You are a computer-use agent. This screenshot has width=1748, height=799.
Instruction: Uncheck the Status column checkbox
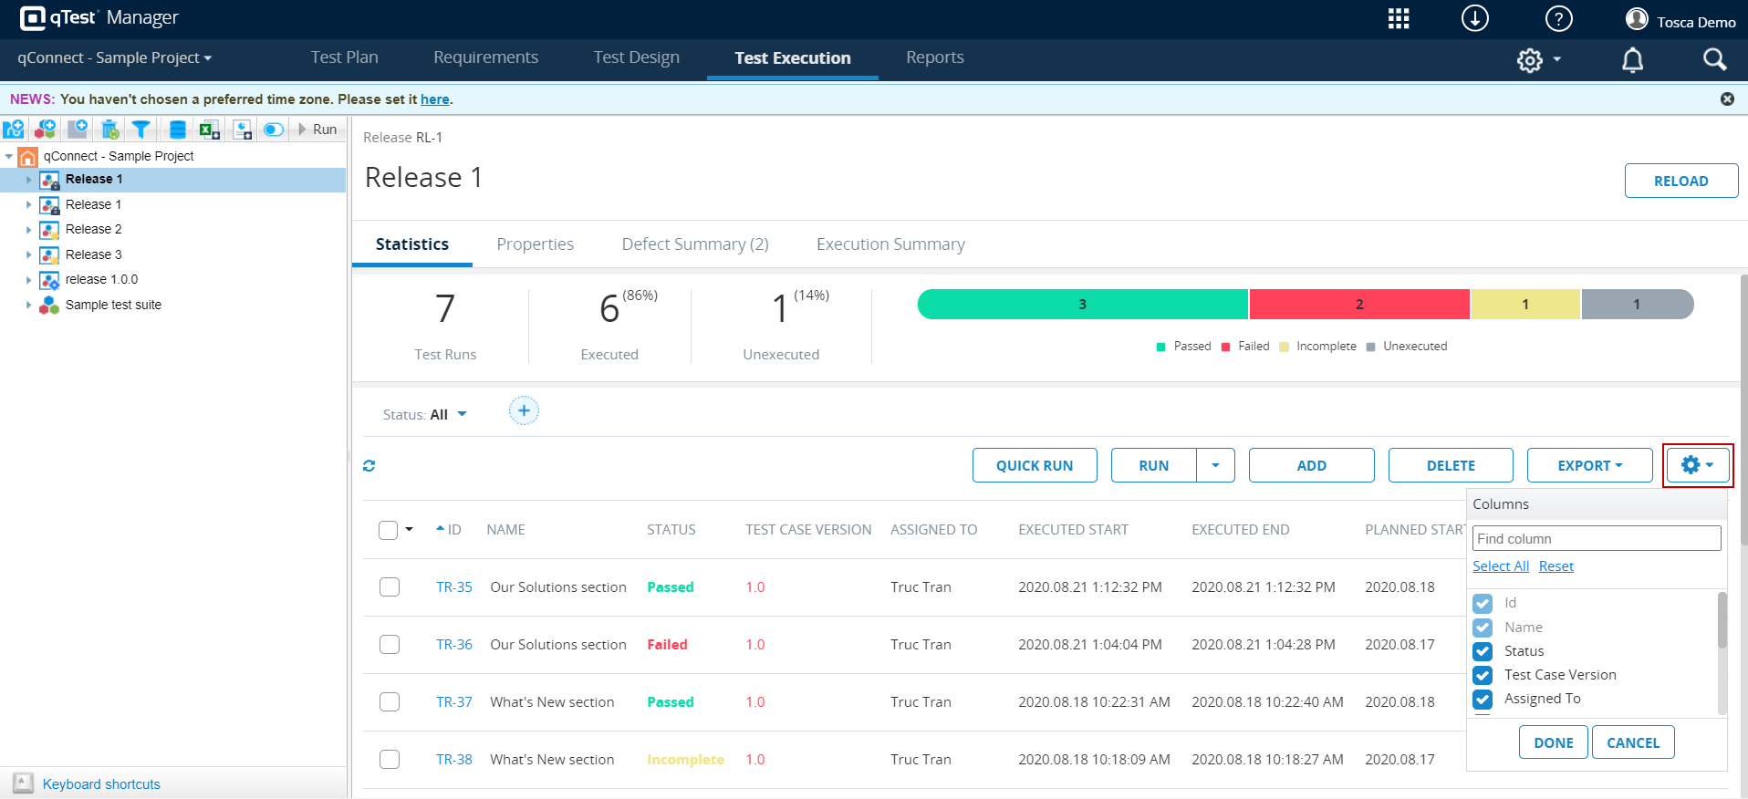coord(1483,651)
